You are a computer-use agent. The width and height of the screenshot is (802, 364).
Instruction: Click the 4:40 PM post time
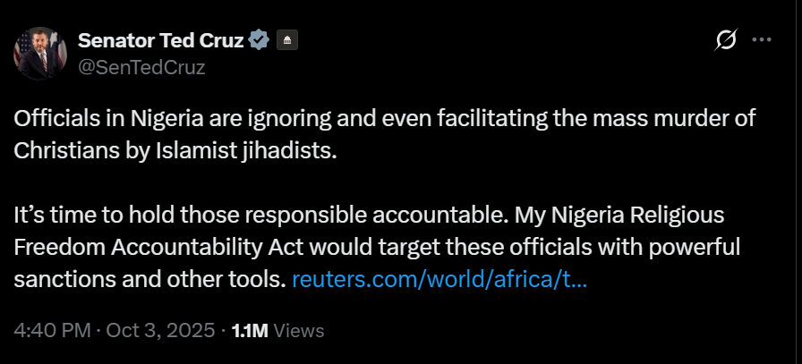[52, 330]
